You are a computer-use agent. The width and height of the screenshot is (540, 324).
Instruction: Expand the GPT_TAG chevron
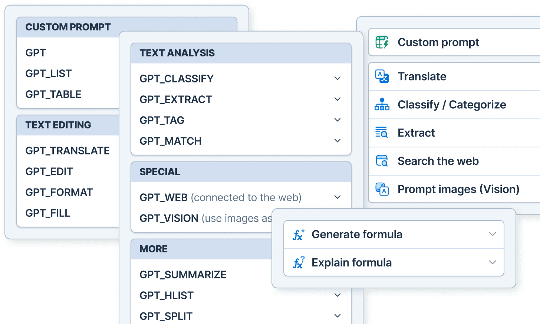[x=337, y=120]
